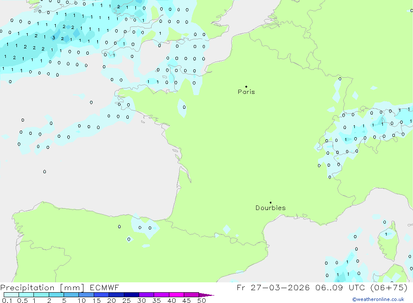Click the '3' precipitation value on map
The height and width of the screenshot is (303, 413).
click(x=54, y=38)
